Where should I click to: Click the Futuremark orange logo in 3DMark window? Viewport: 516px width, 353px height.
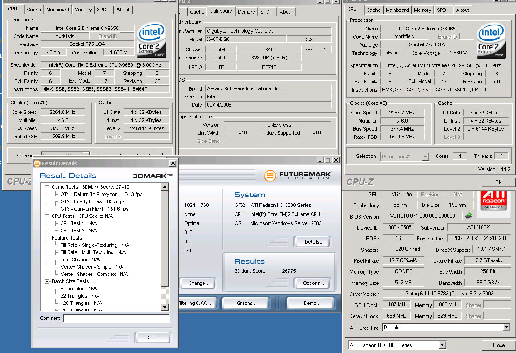tap(270, 176)
